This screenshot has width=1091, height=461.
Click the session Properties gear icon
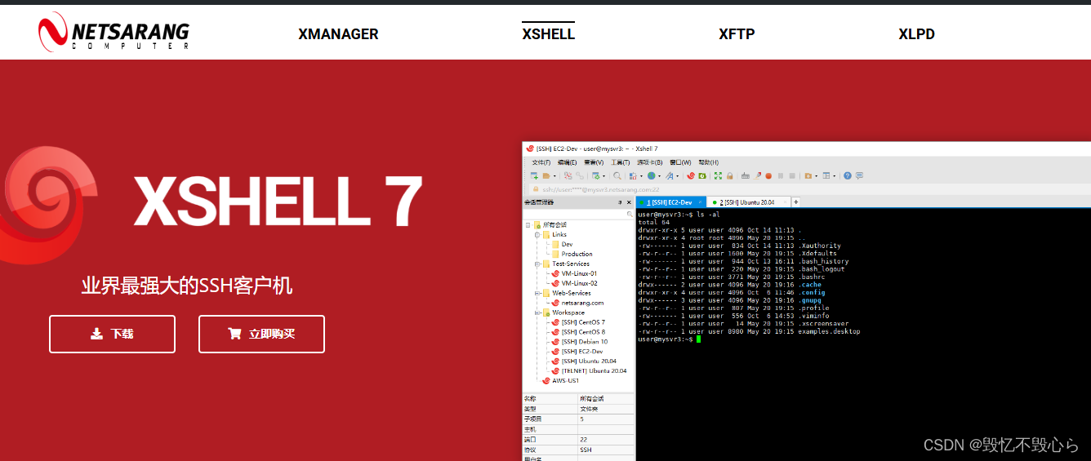[x=596, y=175]
